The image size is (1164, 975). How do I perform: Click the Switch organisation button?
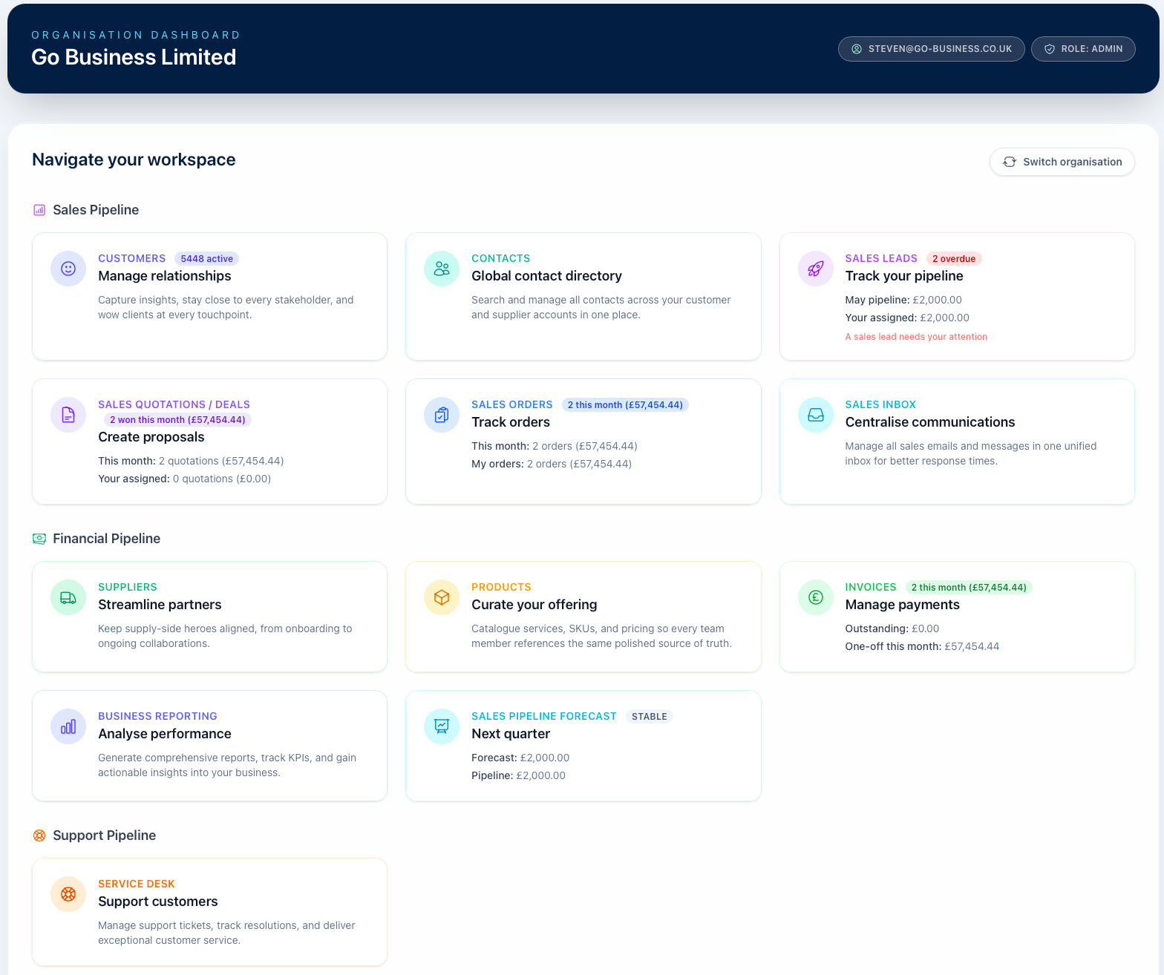1062,162
